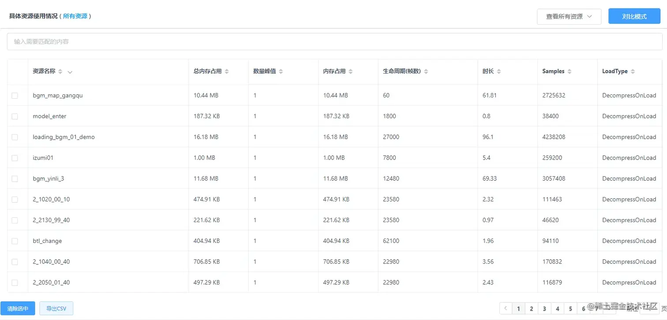Click the previous page arrow
Screen dimensions: 667x320
(505, 309)
